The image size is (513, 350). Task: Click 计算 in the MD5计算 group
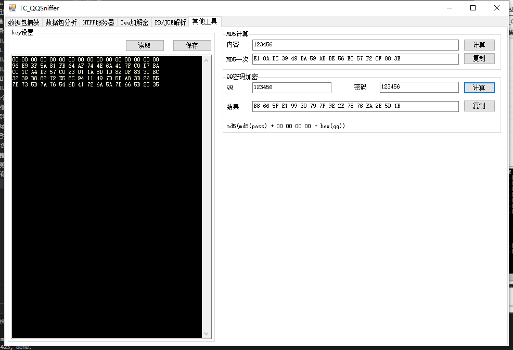[x=479, y=45]
